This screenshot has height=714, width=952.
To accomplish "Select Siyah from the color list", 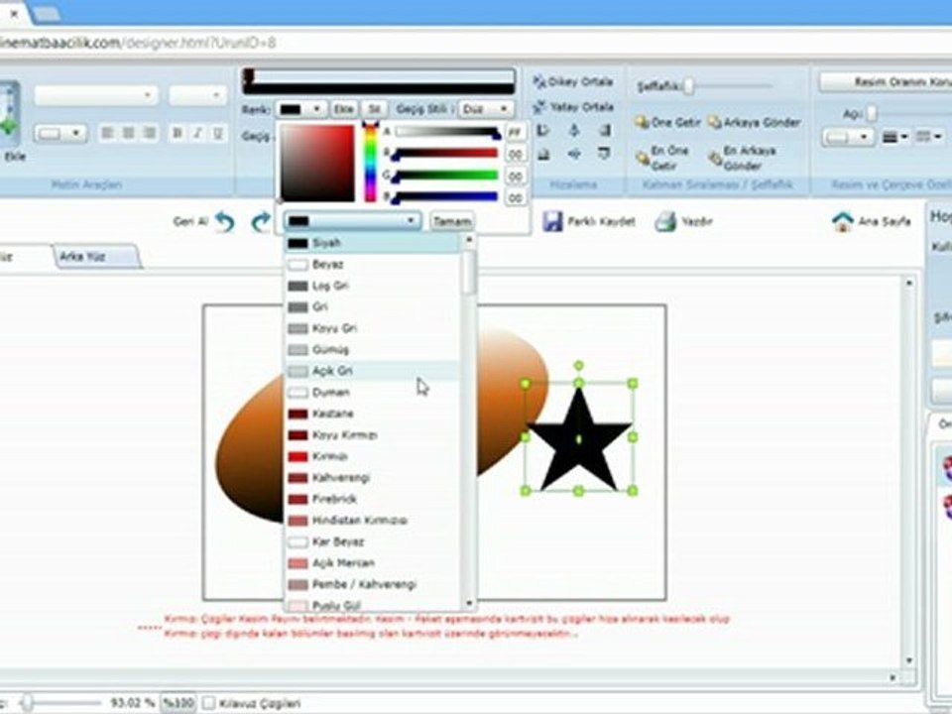I will tap(372, 243).
